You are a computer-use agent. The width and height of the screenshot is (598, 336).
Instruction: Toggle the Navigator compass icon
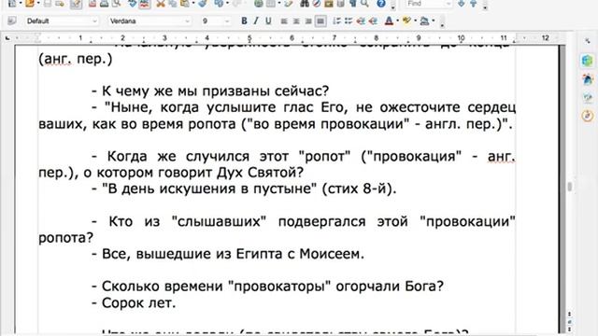point(316,4)
